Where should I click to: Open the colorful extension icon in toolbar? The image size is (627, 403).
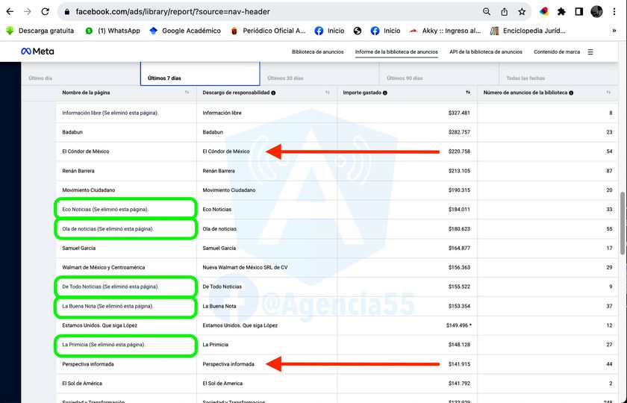coord(544,12)
